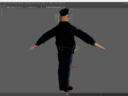Screen dimensions: 128x96
Task: Open the UV menu
Action: 47,3
